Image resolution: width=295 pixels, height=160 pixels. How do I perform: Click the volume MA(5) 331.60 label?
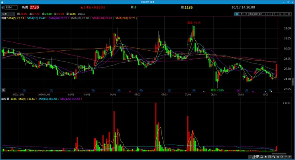coord(27,99)
